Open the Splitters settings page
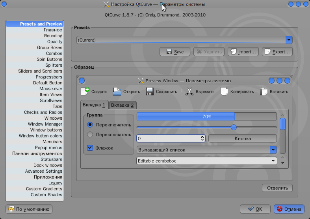Image resolution: width=310 pixels, height=219 pixels. click(x=35, y=65)
